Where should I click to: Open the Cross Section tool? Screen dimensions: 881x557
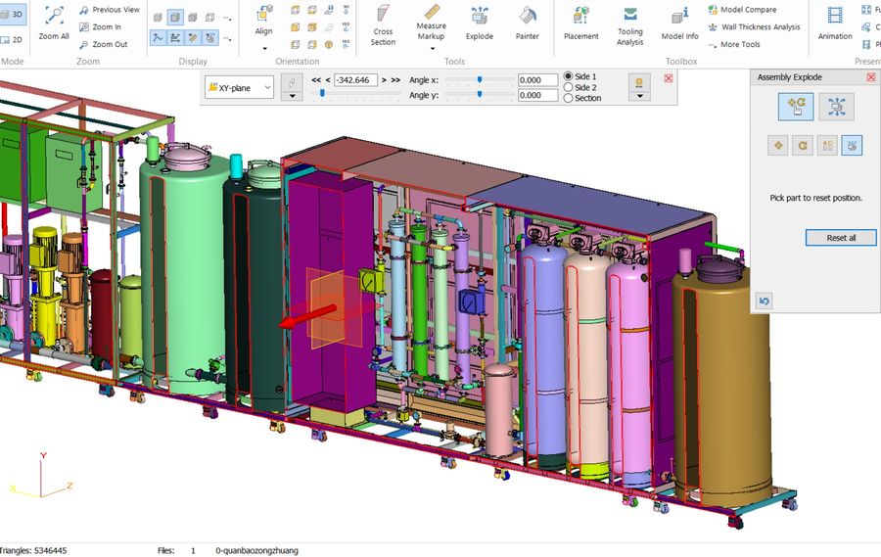tap(383, 25)
